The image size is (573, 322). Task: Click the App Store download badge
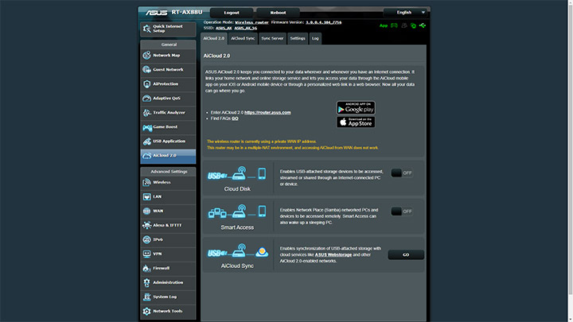click(356, 122)
